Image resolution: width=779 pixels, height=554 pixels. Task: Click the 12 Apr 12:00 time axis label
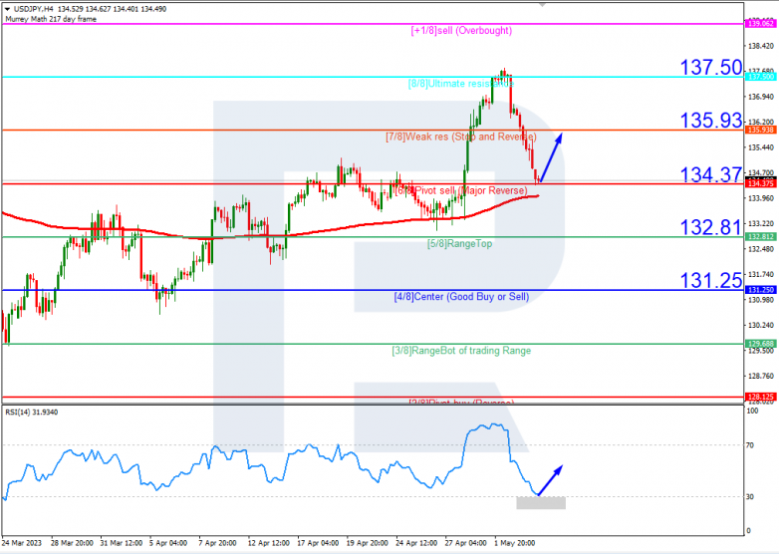click(269, 543)
